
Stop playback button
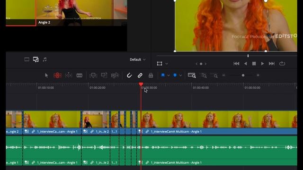point(254,64)
